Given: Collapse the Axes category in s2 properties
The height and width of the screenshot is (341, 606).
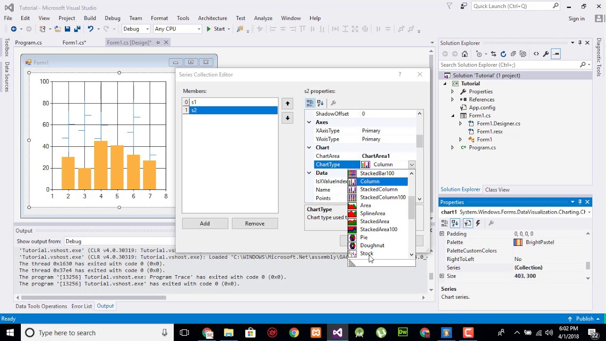Looking at the screenshot, I should pos(309,122).
